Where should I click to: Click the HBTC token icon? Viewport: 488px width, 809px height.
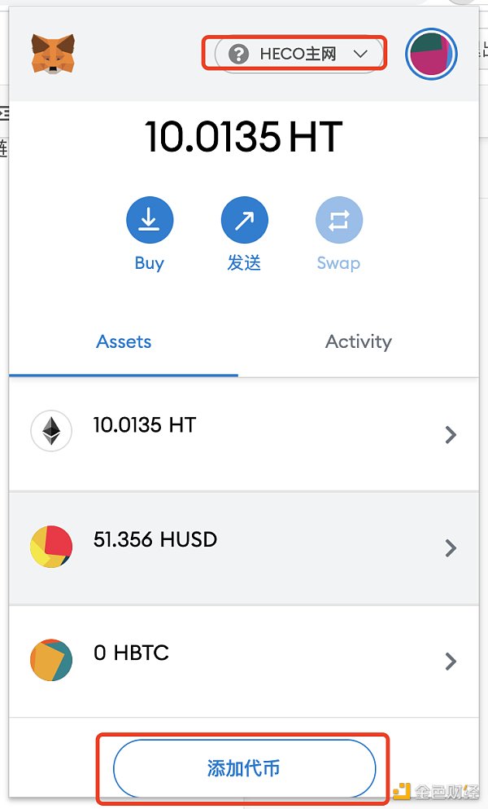click(51, 660)
